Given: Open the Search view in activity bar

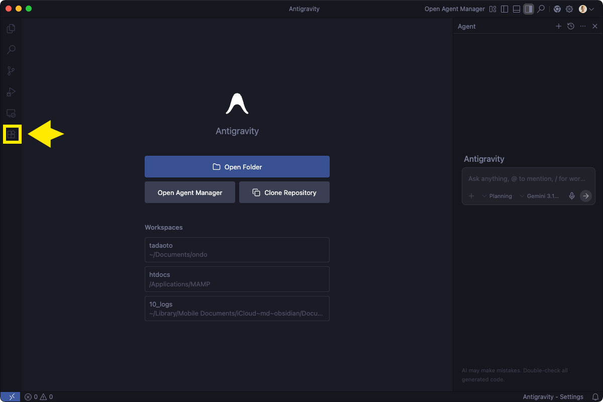Looking at the screenshot, I should [11, 50].
